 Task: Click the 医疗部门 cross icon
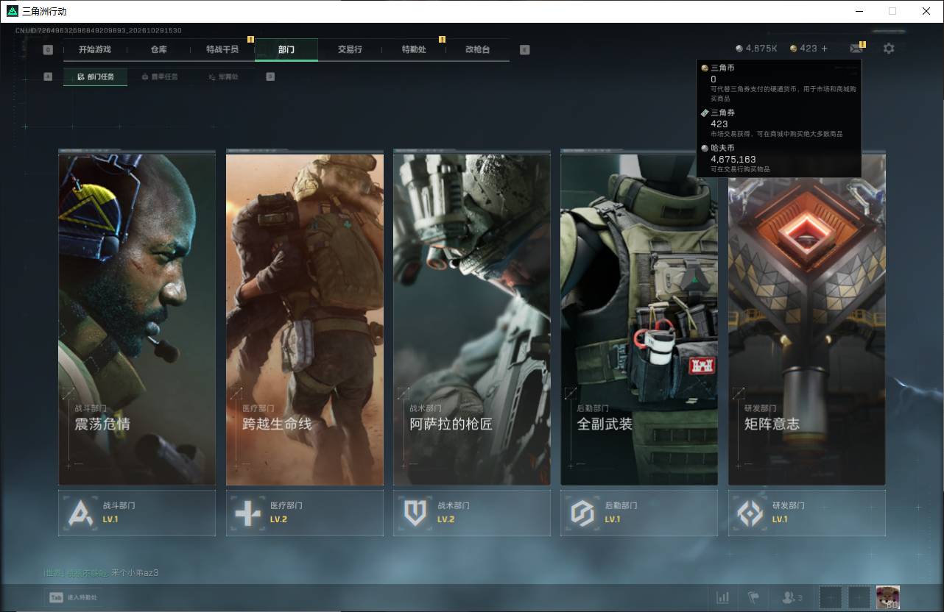pyautogui.click(x=247, y=513)
